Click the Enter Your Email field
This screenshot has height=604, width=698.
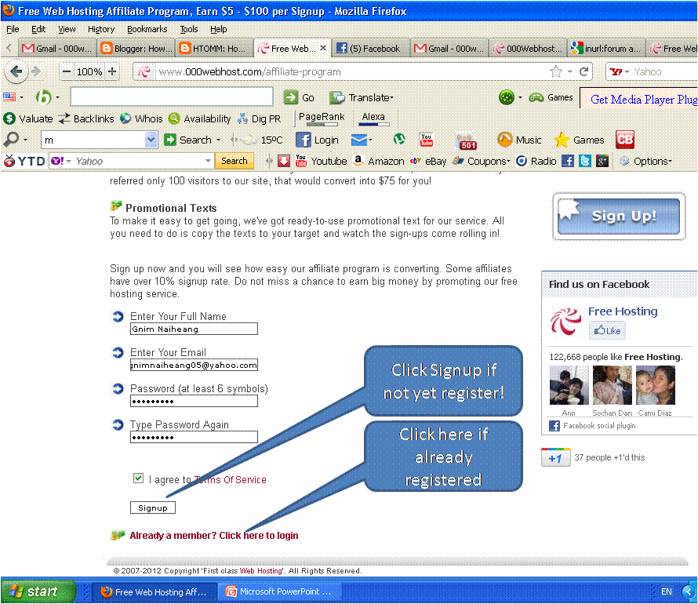[194, 365]
